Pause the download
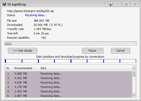 click(93, 51)
